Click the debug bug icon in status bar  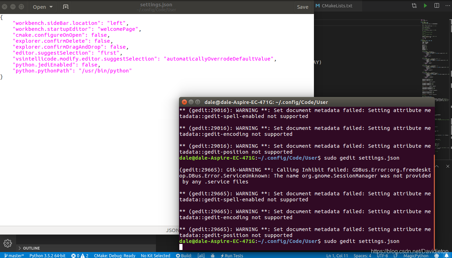coord(213,256)
